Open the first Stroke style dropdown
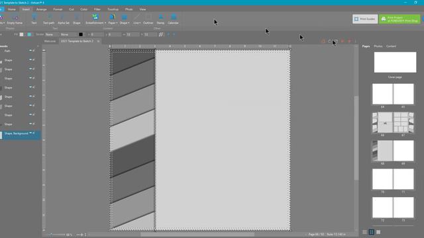 (x=52, y=34)
